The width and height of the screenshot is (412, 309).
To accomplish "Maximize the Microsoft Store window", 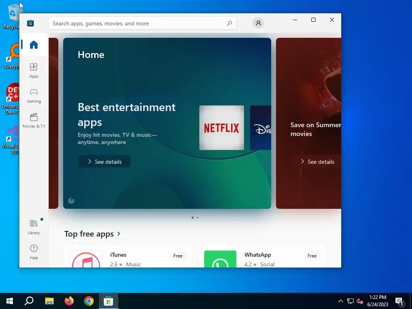I will 313,20.
